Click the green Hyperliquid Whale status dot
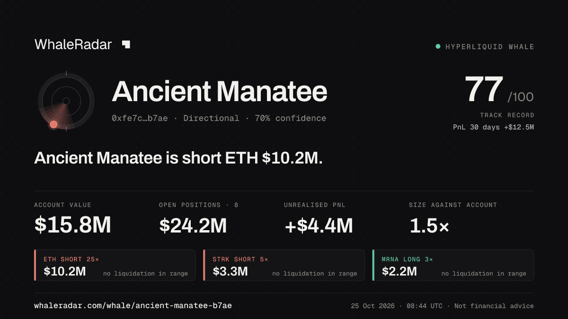Viewport: 568px width, 319px height. 438,46
